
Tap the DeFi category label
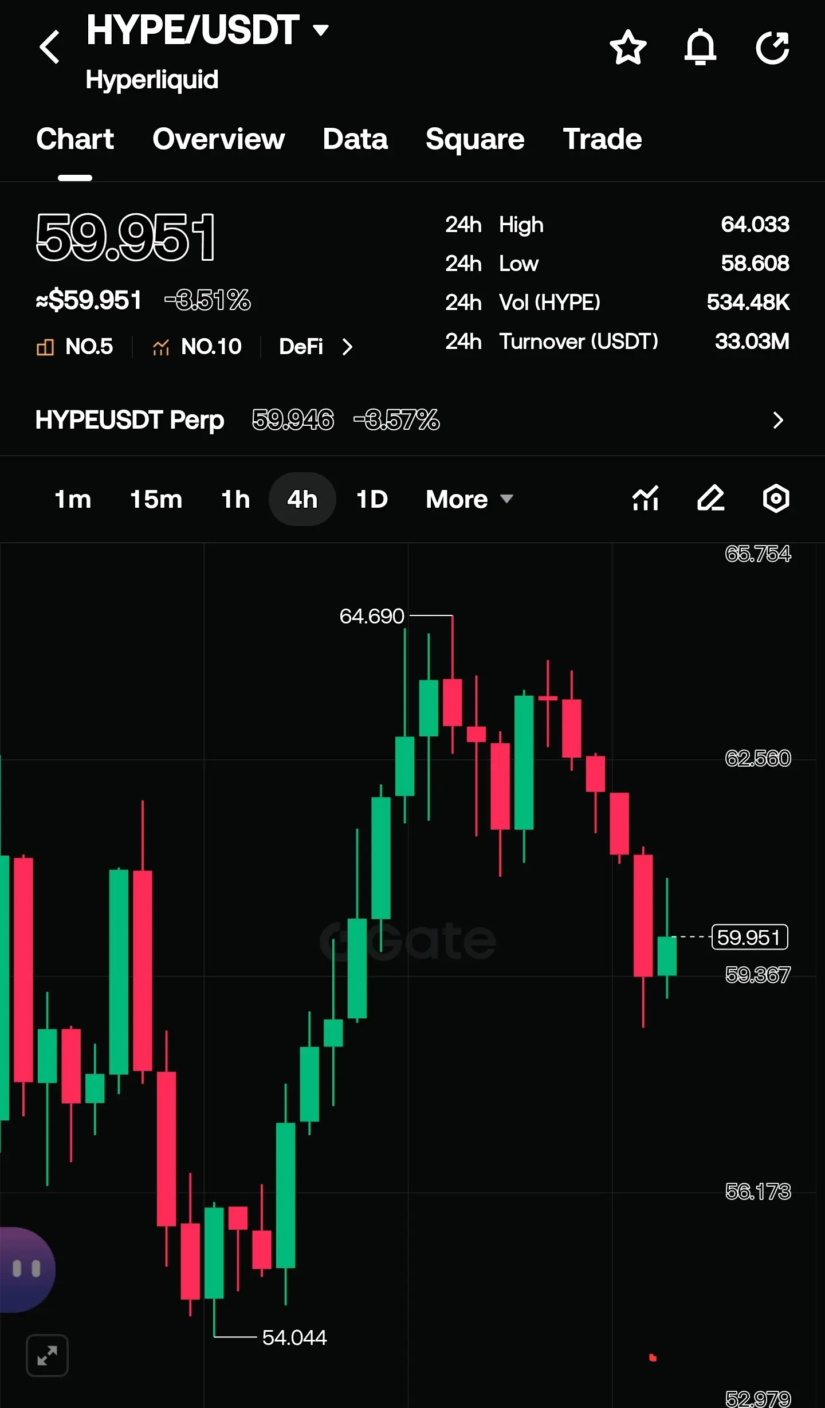coord(301,347)
